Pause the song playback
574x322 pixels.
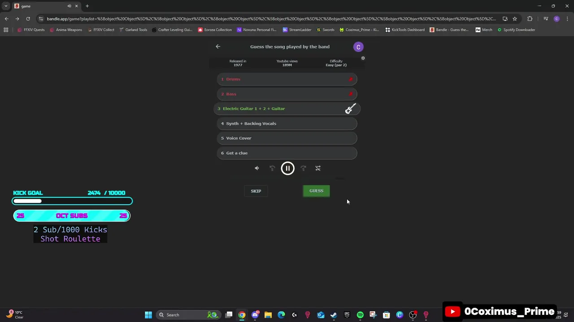tap(287, 168)
